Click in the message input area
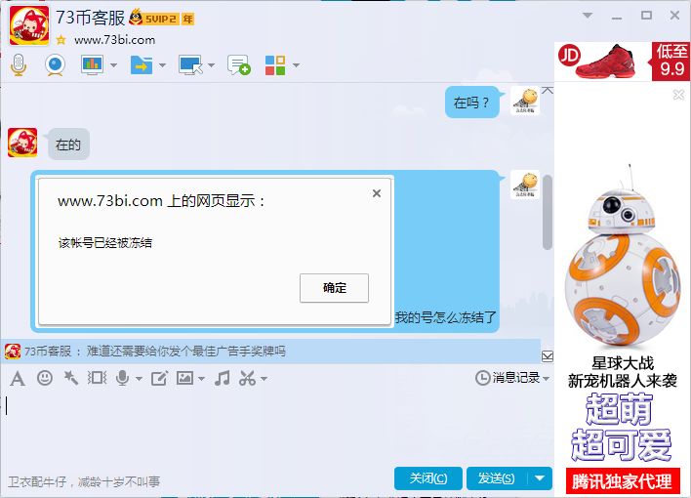This screenshot has height=498, width=691. 277,430
